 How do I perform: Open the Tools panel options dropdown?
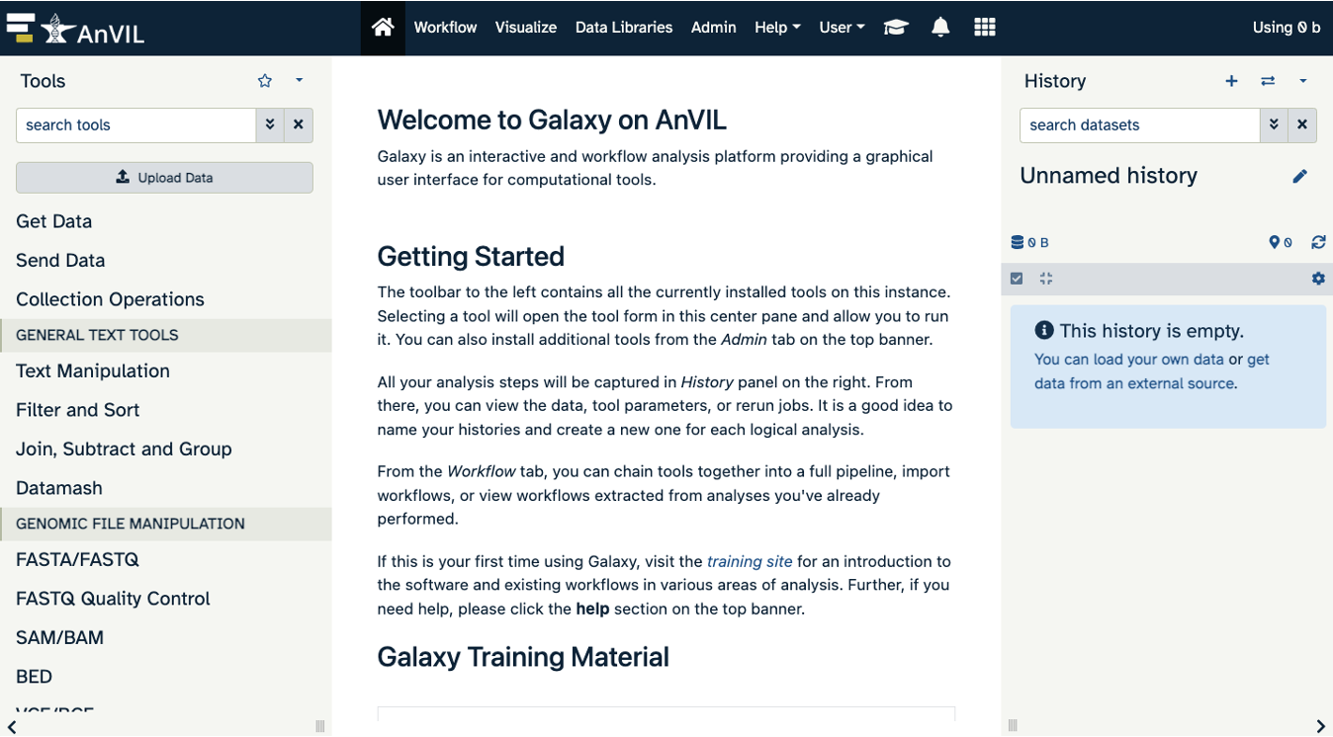tap(300, 81)
